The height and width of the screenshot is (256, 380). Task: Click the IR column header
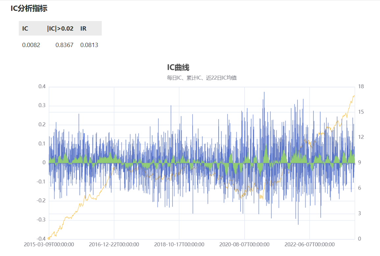pyautogui.click(x=83, y=29)
